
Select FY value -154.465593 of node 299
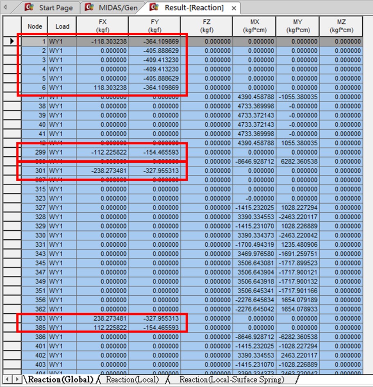coord(155,152)
